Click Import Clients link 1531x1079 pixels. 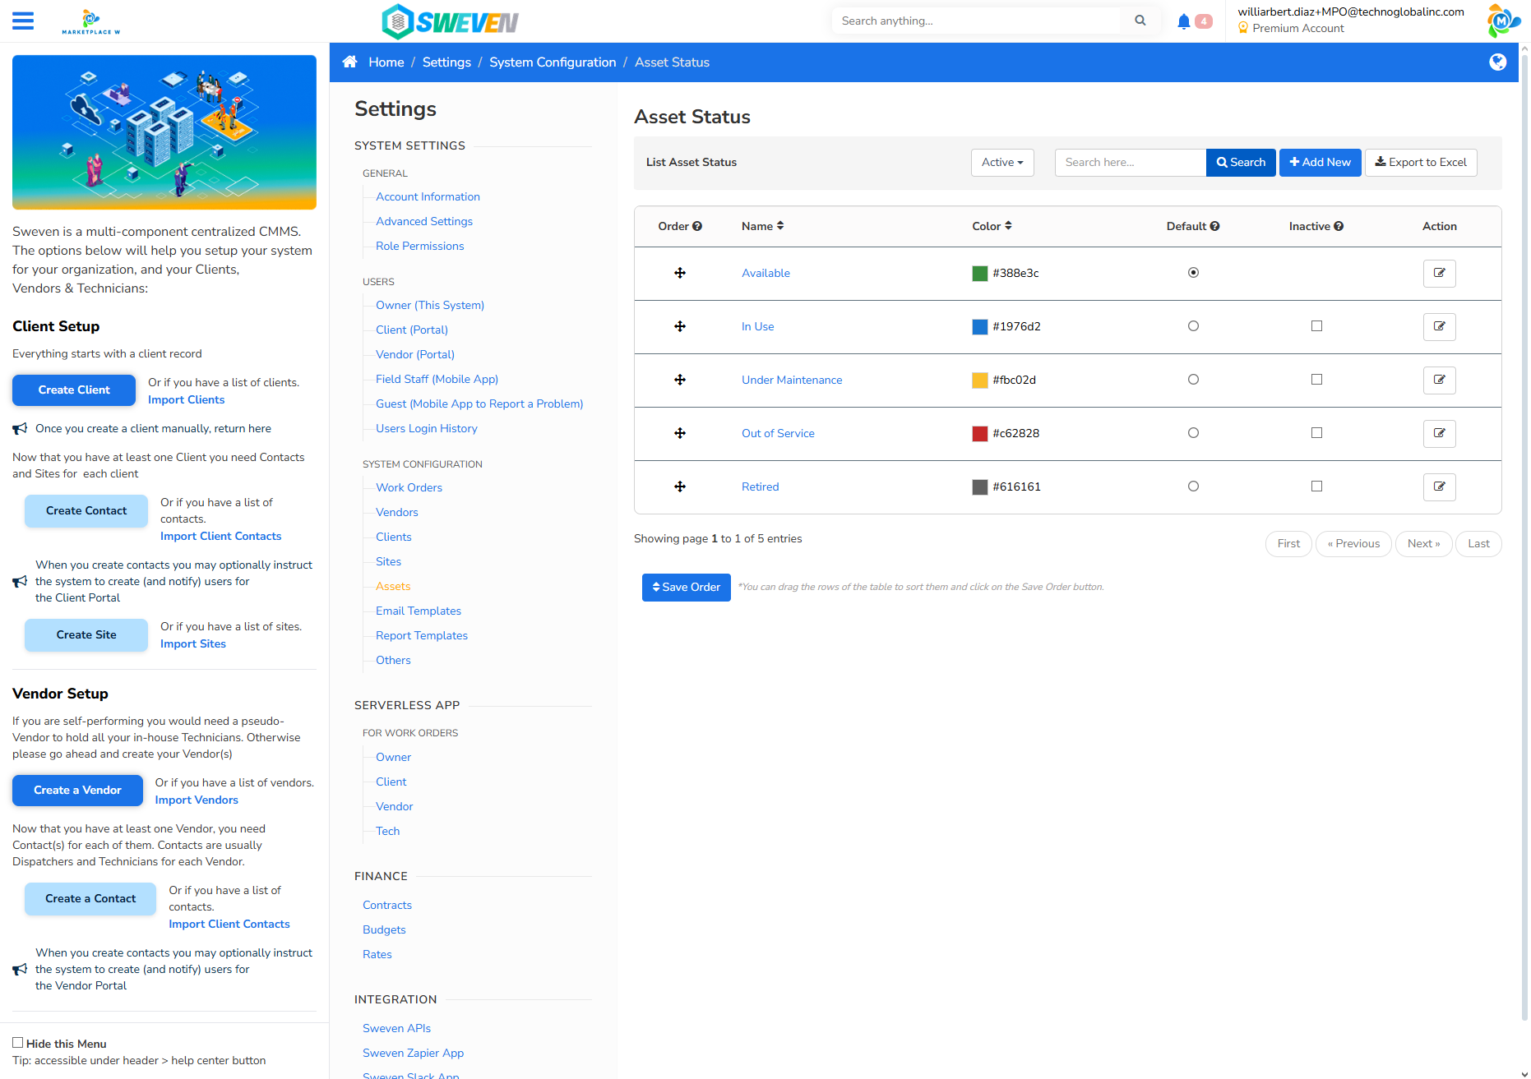tap(186, 399)
